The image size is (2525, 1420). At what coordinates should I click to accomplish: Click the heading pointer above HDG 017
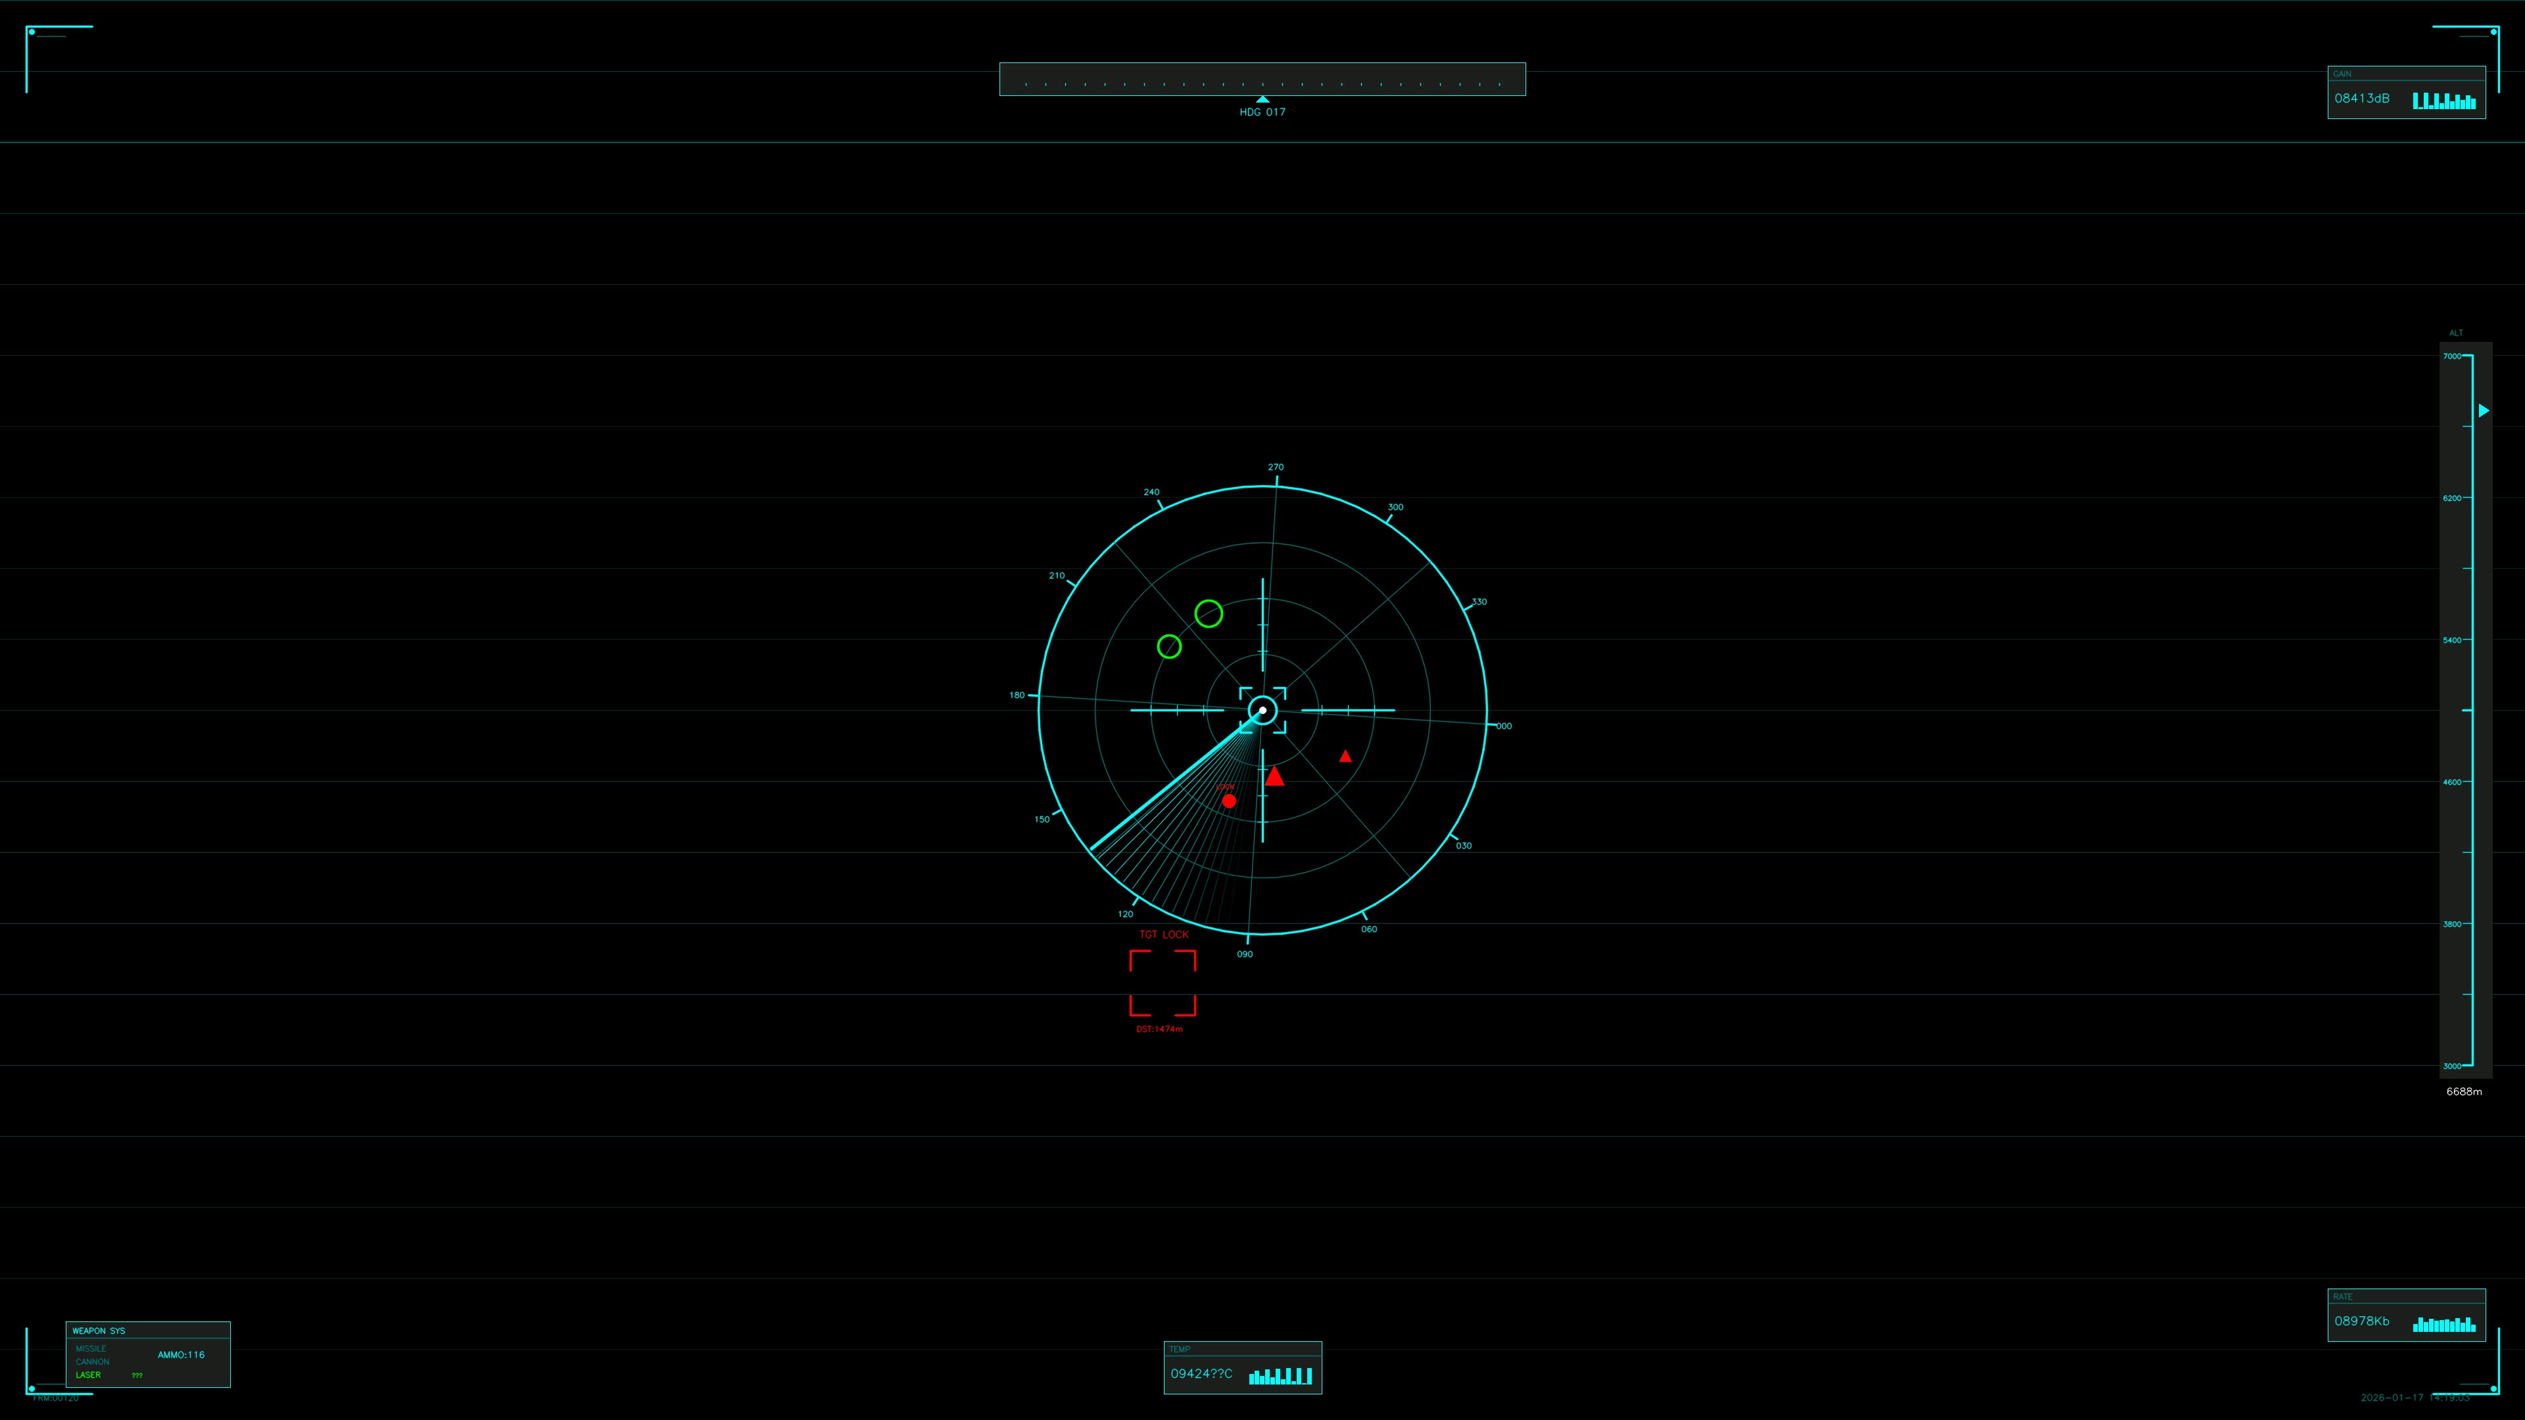click(x=1262, y=99)
